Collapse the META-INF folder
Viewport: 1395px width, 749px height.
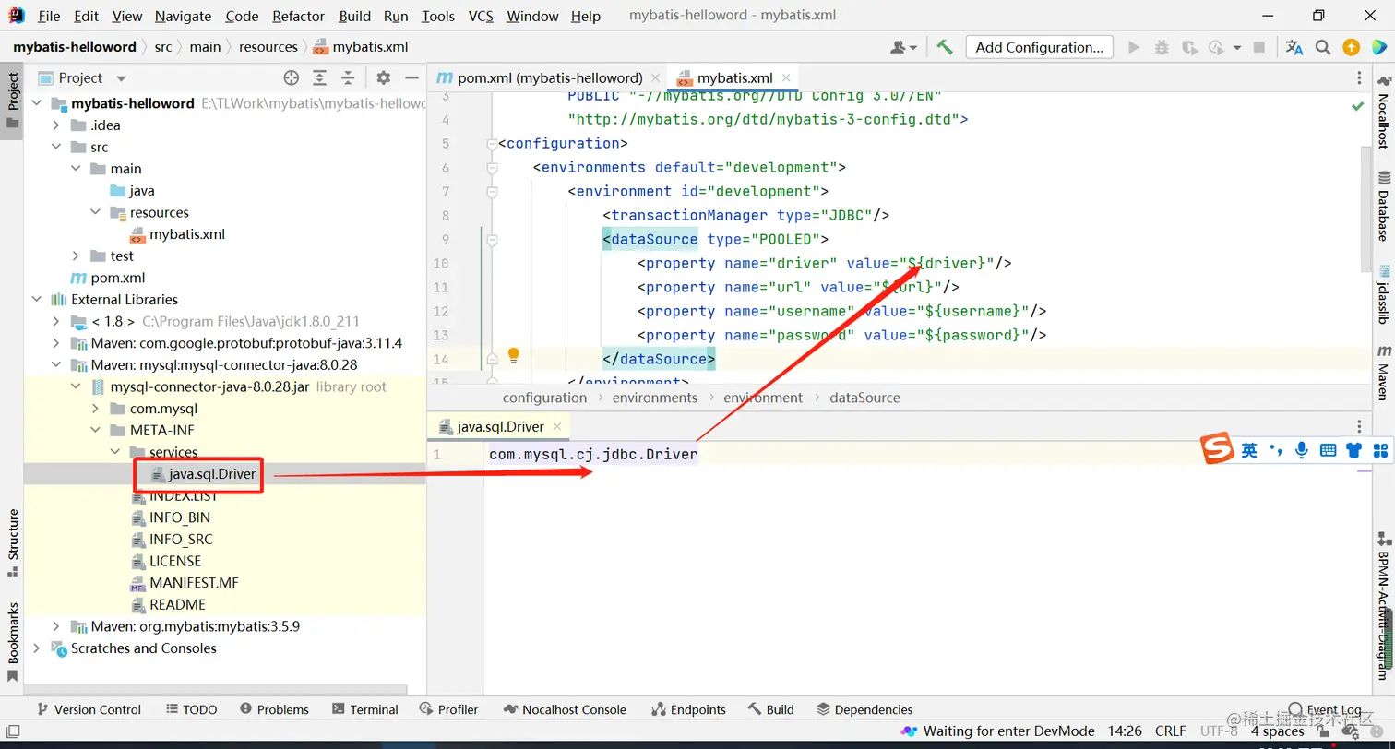click(95, 430)
